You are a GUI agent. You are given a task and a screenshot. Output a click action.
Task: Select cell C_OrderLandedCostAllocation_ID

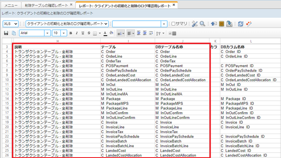[251, 80]
